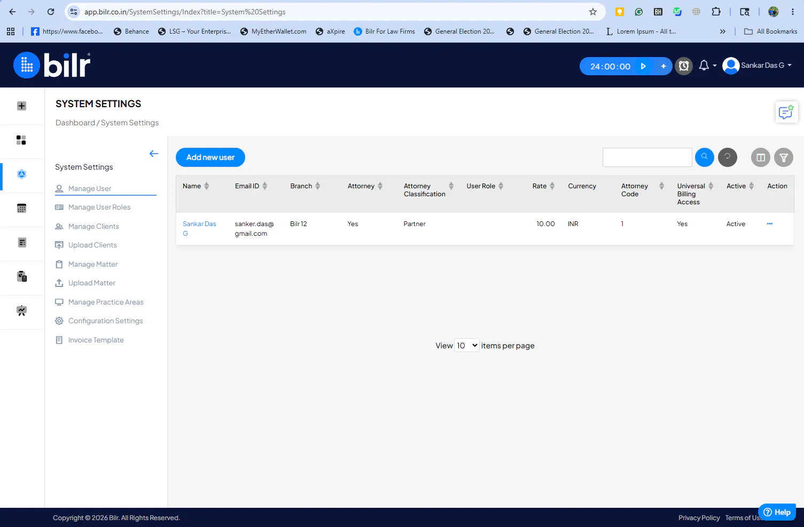Screen dimensions: 804x527
Task: Go to Dashboard breadcrumb link
Action: (75, 123)
